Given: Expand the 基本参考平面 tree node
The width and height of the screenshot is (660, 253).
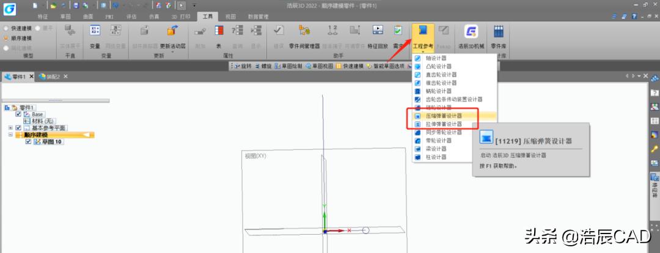Looking at the screenshot, I should 10,127.
